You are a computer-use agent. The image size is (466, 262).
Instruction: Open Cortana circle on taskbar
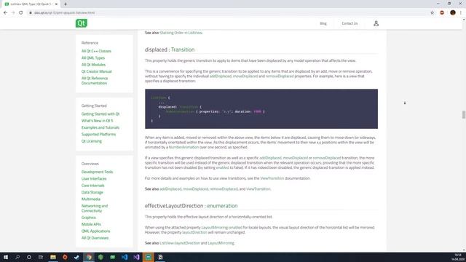[x=29, y=257]
